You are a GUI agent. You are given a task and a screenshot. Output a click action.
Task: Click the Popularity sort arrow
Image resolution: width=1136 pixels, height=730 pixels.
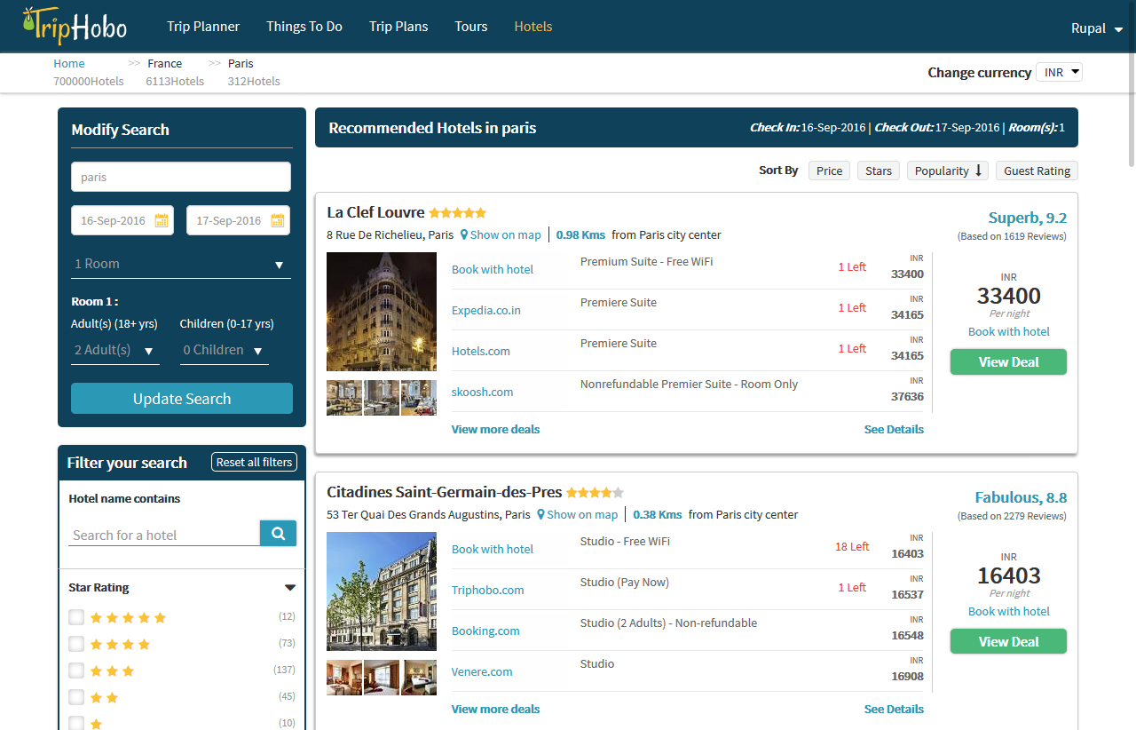979,171
